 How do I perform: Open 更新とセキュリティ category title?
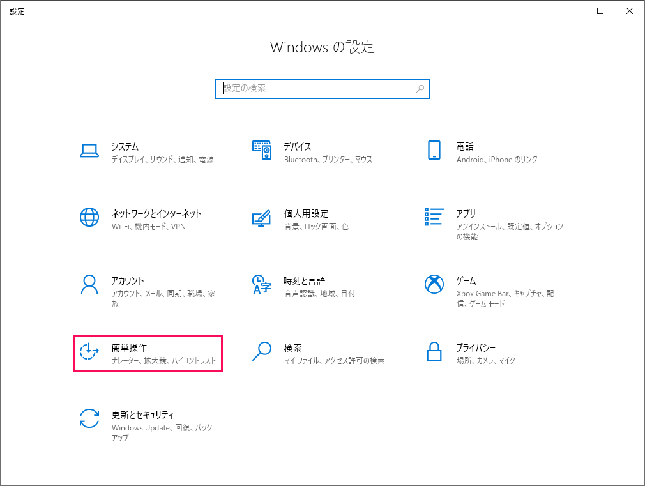click(142, 415)
